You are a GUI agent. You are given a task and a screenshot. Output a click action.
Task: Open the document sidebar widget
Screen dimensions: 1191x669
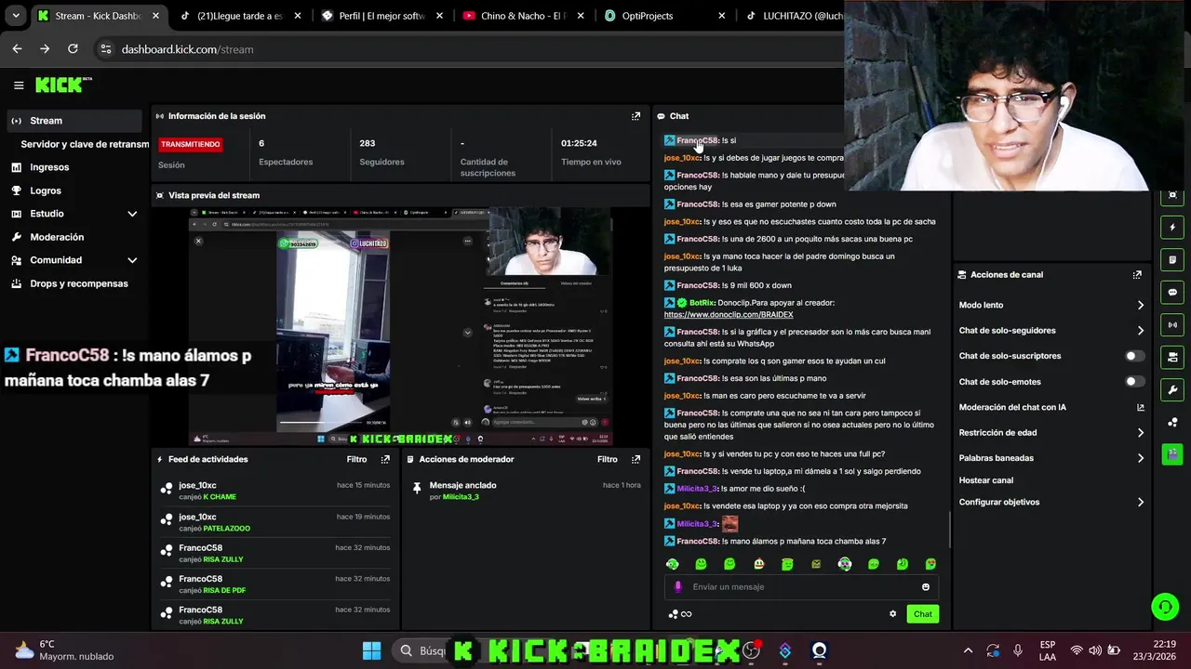1172,260
